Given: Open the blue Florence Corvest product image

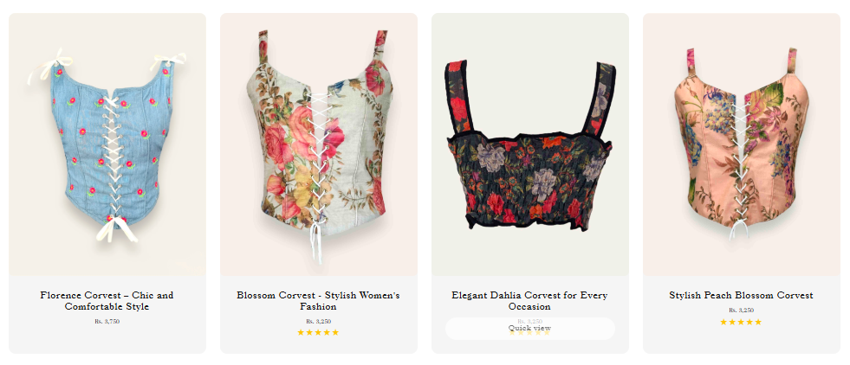Looking at the screenshot, I should pyautogui.click(x=107, y=144).
